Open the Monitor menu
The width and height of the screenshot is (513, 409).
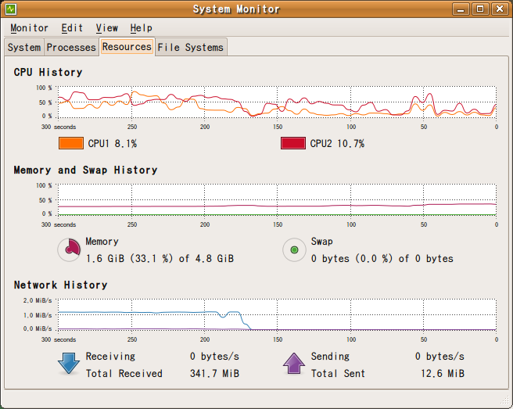pos(29,28)
